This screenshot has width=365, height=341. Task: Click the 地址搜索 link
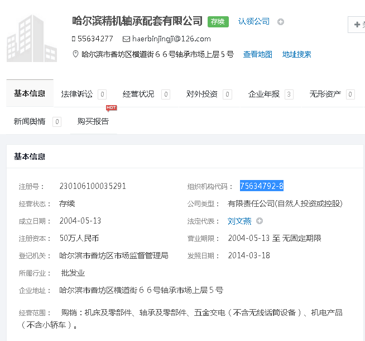[x=297, y=54]
